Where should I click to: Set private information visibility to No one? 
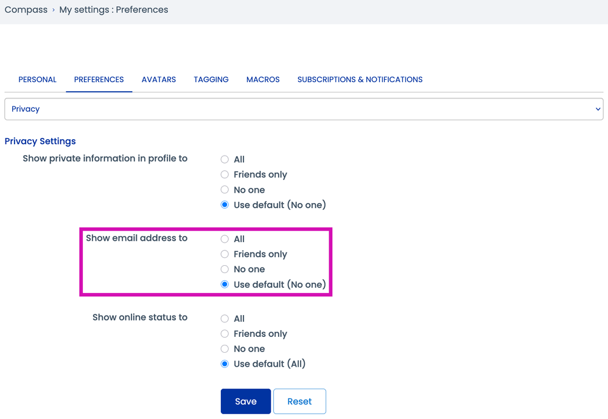click(x=225, y=190)
